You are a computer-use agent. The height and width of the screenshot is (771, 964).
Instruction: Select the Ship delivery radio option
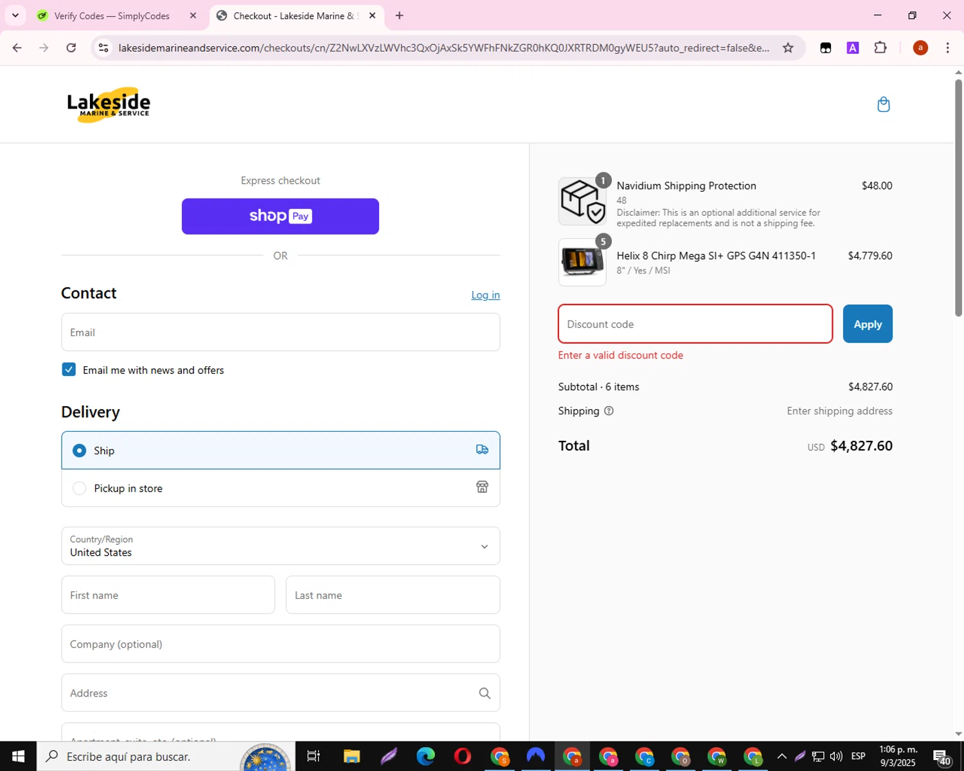click(79, 450)
